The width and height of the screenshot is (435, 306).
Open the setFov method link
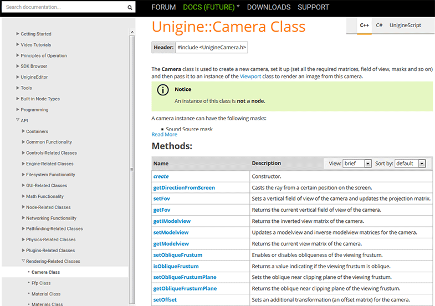click(161, 198)
